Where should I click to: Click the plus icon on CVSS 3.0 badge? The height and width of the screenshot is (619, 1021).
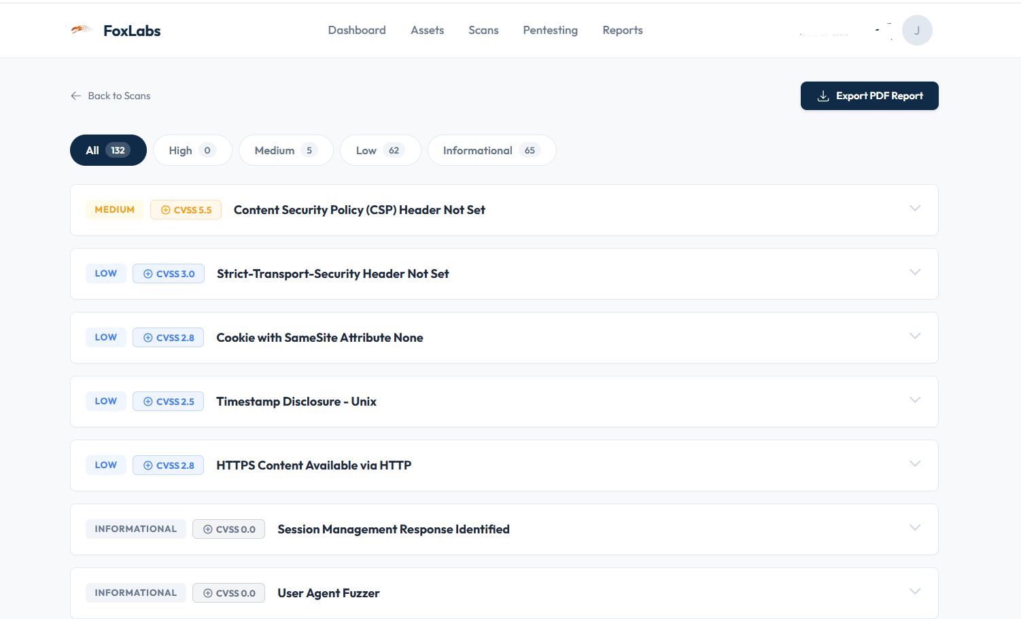148,273
